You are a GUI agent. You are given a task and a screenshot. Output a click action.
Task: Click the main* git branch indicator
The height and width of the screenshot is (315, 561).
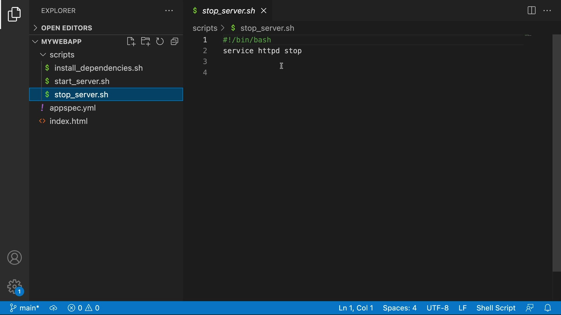(25, 308)
